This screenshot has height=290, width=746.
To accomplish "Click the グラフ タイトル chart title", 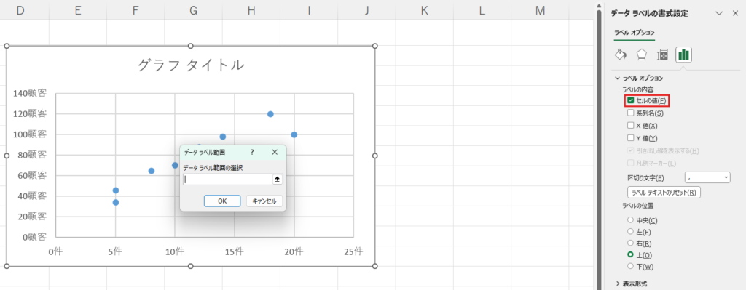I will tap(191, 65).
